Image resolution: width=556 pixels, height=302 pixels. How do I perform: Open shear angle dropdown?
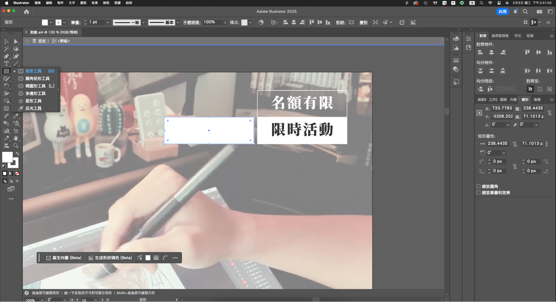[x=537, y=125]
